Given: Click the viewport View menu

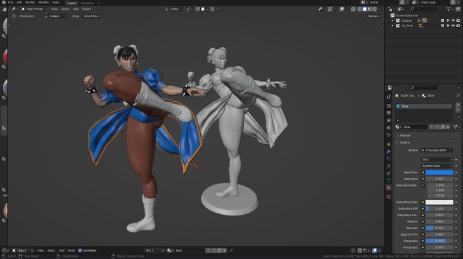Looking at the screenshot, I should (54, 9).
